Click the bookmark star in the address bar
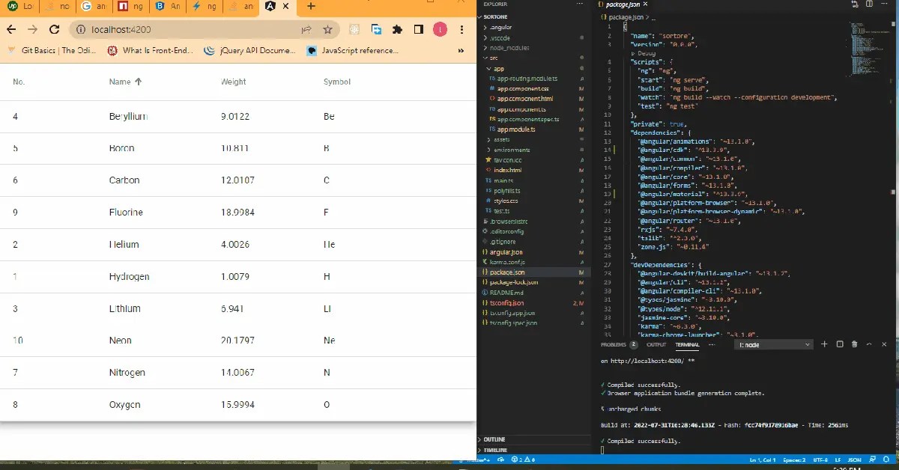This screenshot has width=899, height=470. [x=328, y=29]
